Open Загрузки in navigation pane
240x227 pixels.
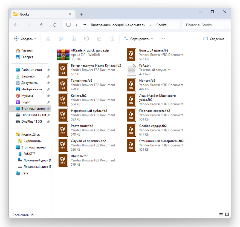pyautogui.click(x=28, y=76)
